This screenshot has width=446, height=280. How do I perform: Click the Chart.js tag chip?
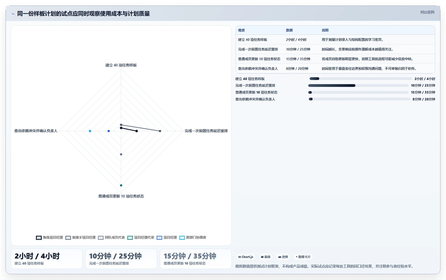tap(246, 257)
